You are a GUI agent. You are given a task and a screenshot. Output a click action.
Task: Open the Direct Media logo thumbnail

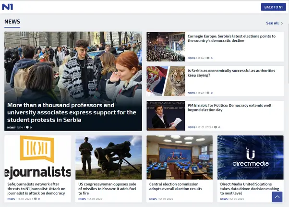pos(250,157)
